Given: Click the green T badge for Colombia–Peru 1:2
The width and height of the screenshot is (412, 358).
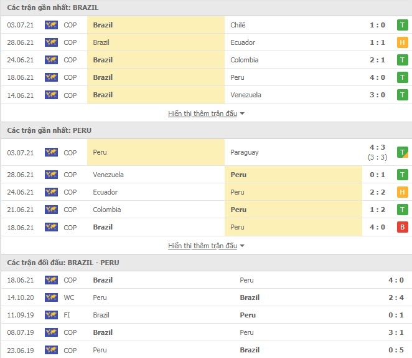Looking at the screenshot, I should click(x=402, y=210).
